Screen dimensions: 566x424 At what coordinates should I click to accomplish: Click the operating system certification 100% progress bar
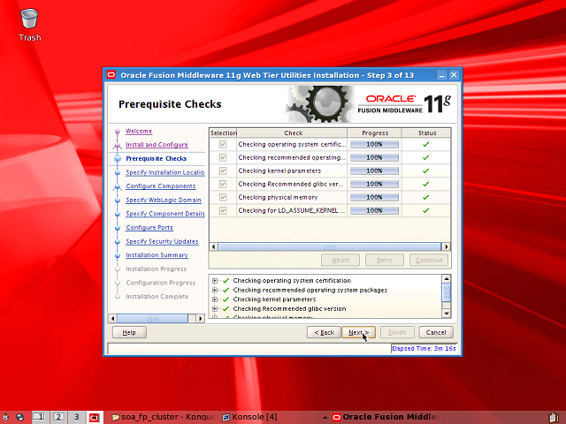[374, 144]
